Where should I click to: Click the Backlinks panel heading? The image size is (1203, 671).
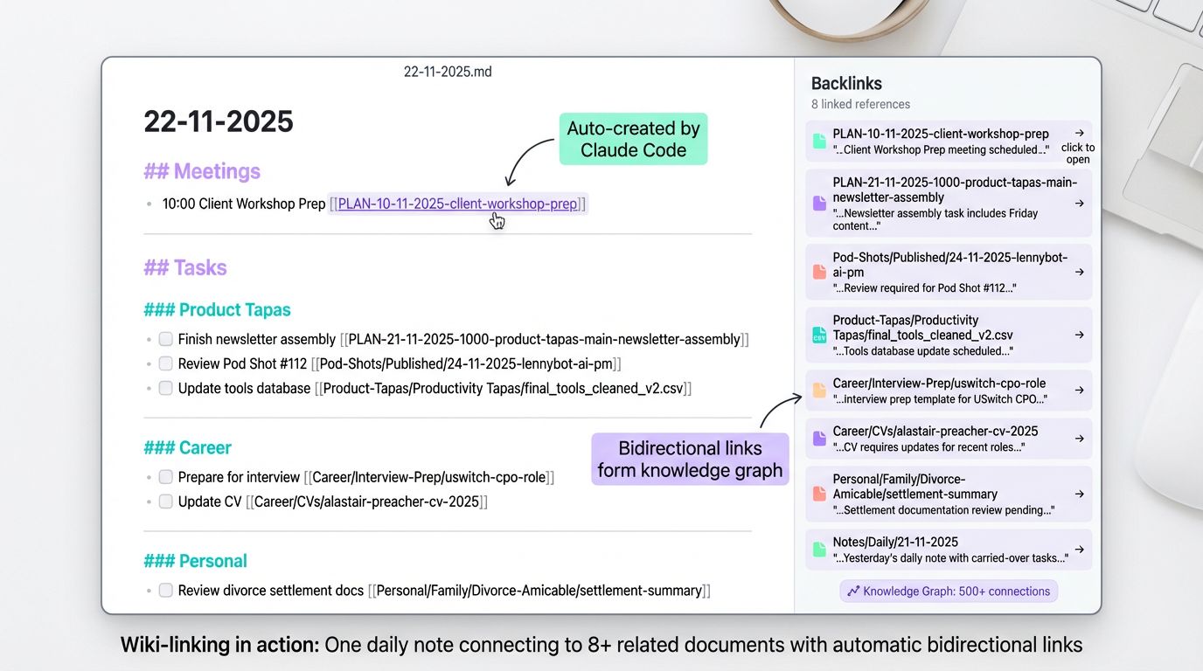(846, 84)
